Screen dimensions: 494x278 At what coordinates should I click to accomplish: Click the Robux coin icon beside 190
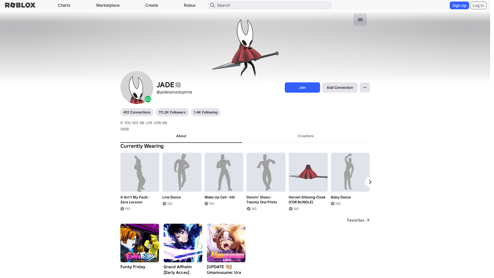tap(122, 209)
